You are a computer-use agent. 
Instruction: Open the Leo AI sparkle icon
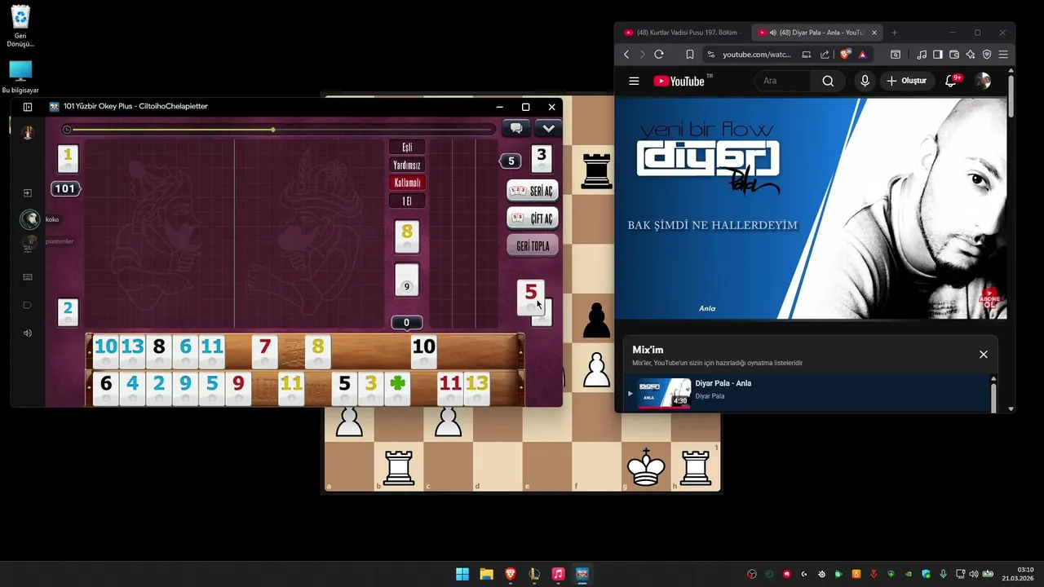pyautogui.click(x=971, y=55)
